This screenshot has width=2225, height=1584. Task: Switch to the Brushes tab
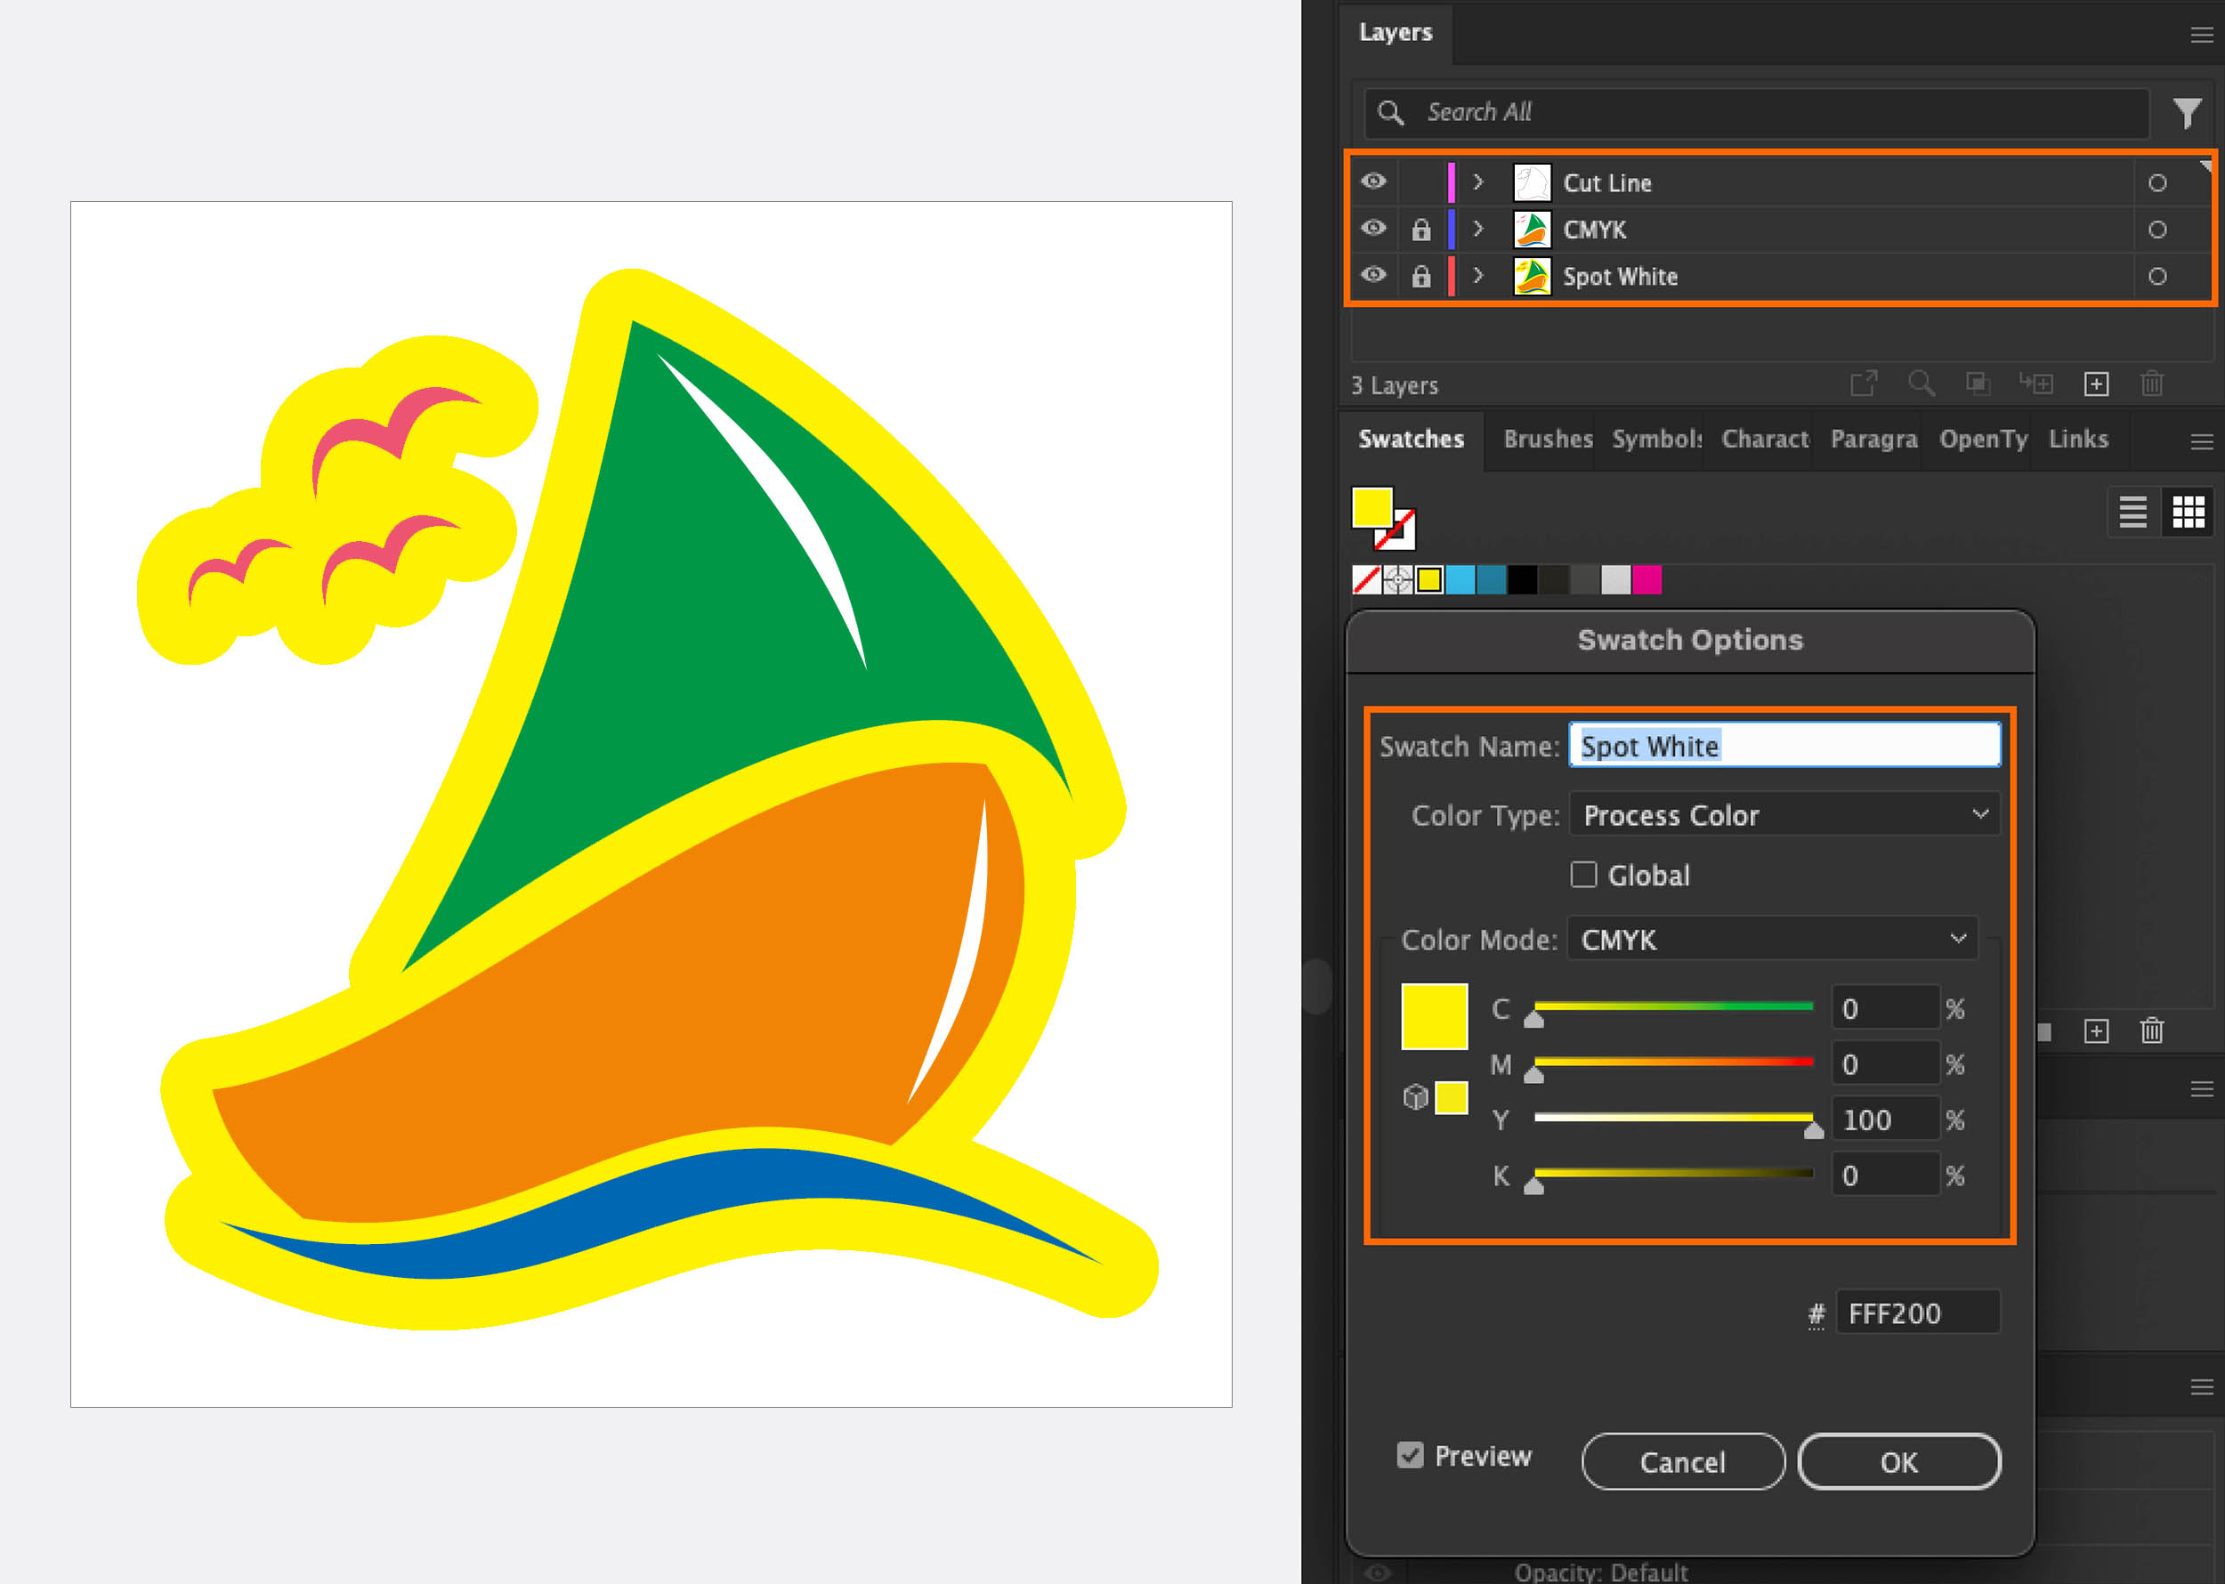[x=1547, y=439]
